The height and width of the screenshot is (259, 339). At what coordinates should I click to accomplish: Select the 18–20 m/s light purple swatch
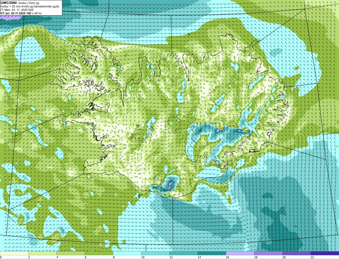[268, 253]
